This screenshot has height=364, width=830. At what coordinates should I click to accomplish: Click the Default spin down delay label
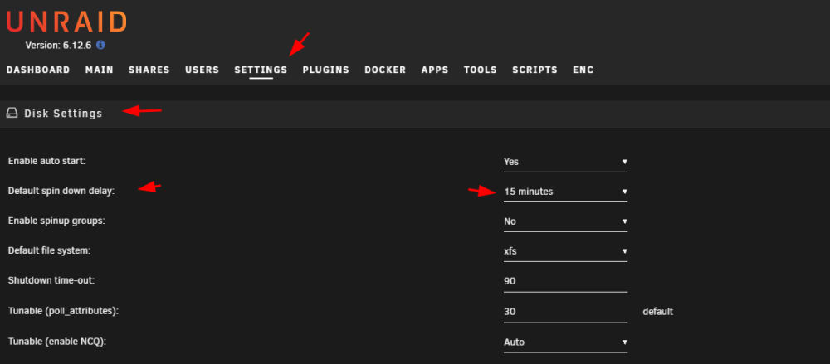61,191
